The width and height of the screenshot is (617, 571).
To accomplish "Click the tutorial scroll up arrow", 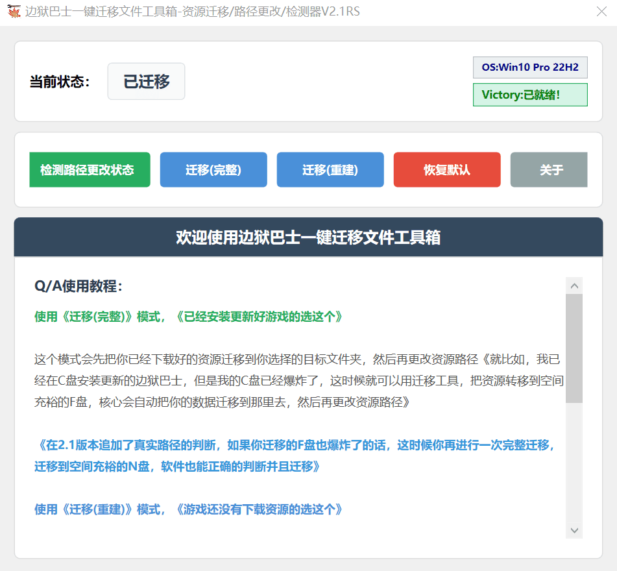I will point(574,285).
